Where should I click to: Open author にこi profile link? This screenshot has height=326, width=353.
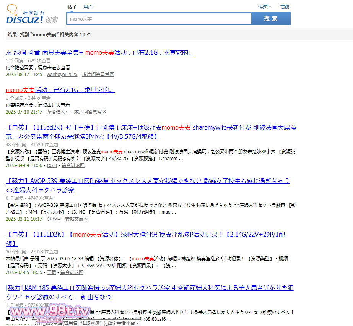(52, 165)
